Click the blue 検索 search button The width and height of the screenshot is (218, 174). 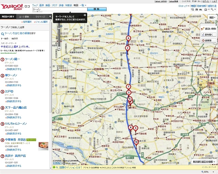point(97,9)
